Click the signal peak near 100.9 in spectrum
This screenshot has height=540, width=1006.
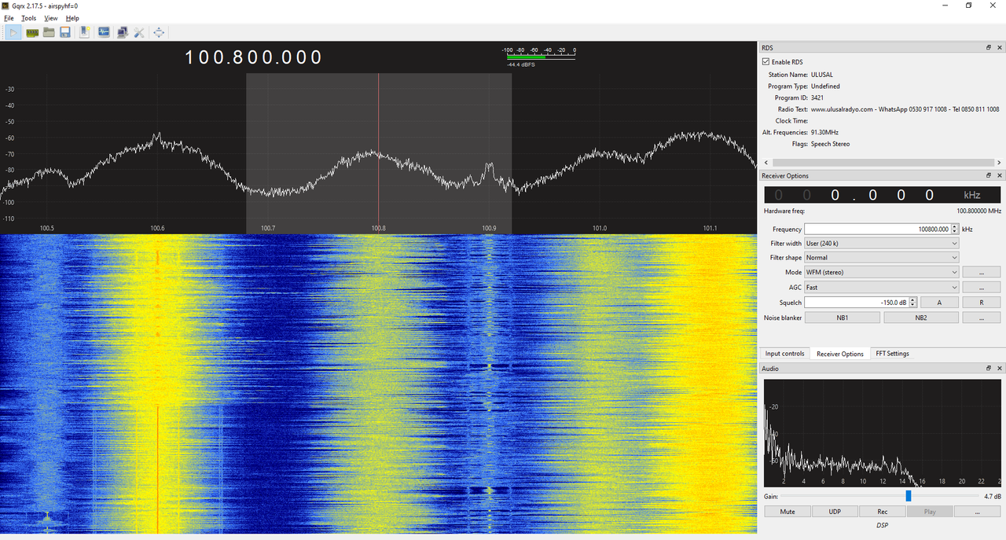490,165
